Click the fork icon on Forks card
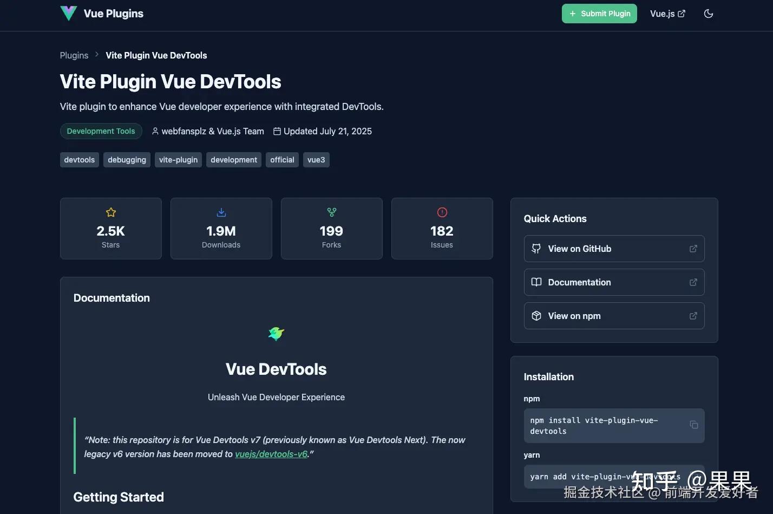Image resolution: width=773 pixels, height=514 pixels. (331, 212)
